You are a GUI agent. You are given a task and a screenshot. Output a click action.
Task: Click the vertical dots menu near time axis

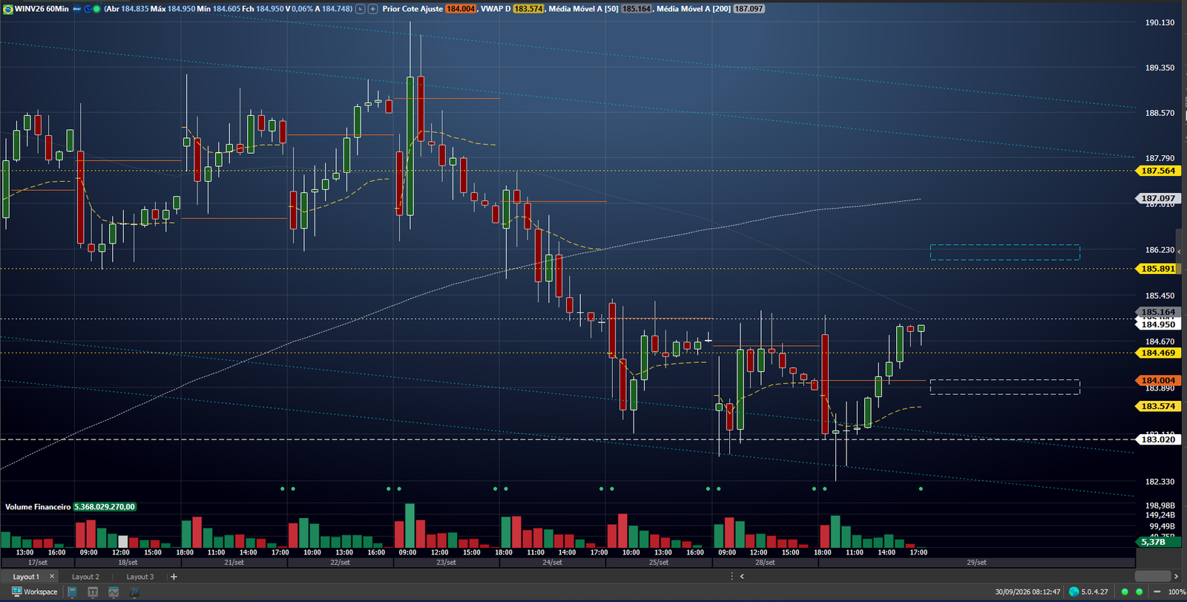click(x=732, y=576)
